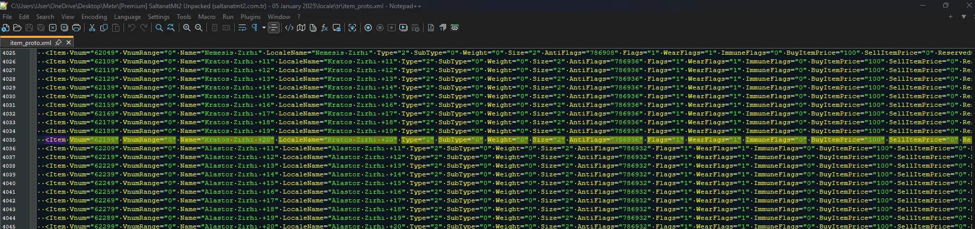
Task: Show the Document List panel
Action: 313,28
